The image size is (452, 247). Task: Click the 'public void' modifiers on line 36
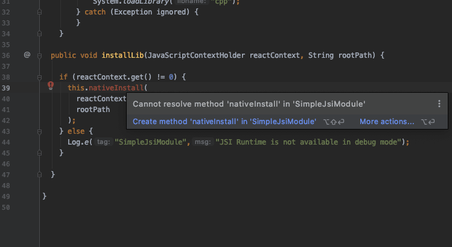click(x=74, y=55)
